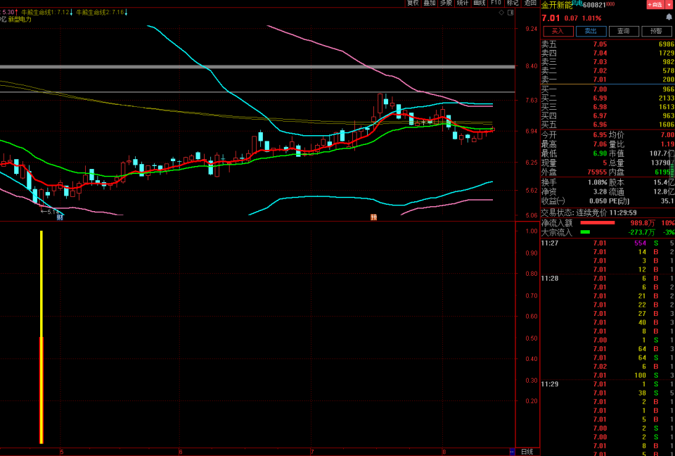Click the month 6 label on time axis
675x456 pixels.
[x=181, y=452]
